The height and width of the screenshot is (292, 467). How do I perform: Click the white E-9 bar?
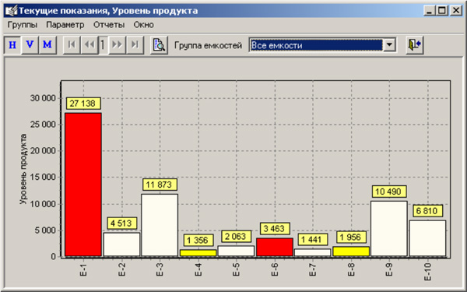coord(389,228)
